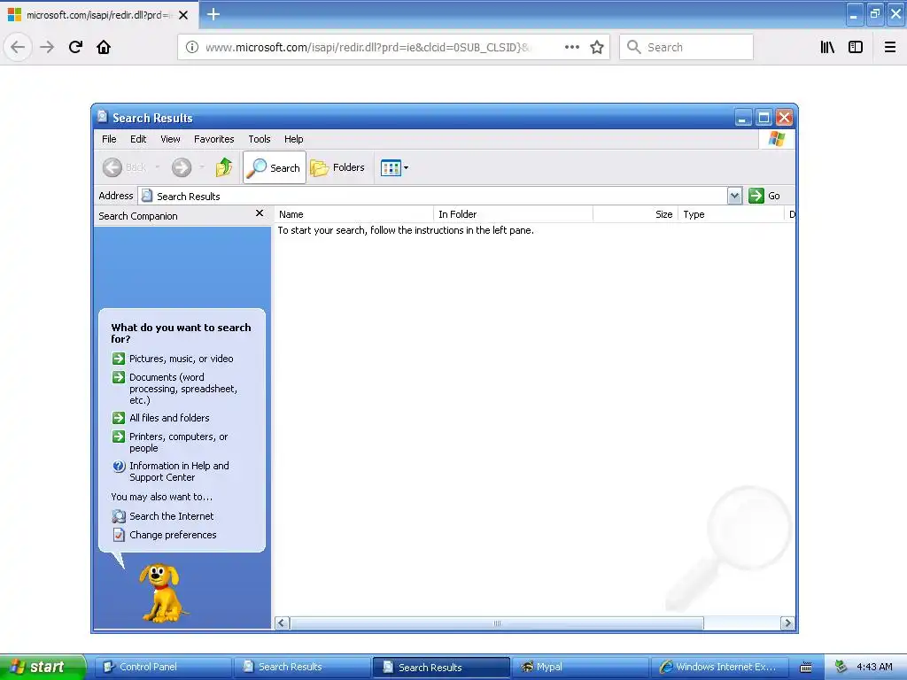The height and width of the screenshot is (680, 907).
Task: Open the File menu in Search Results
Action: tap(109, 139)
